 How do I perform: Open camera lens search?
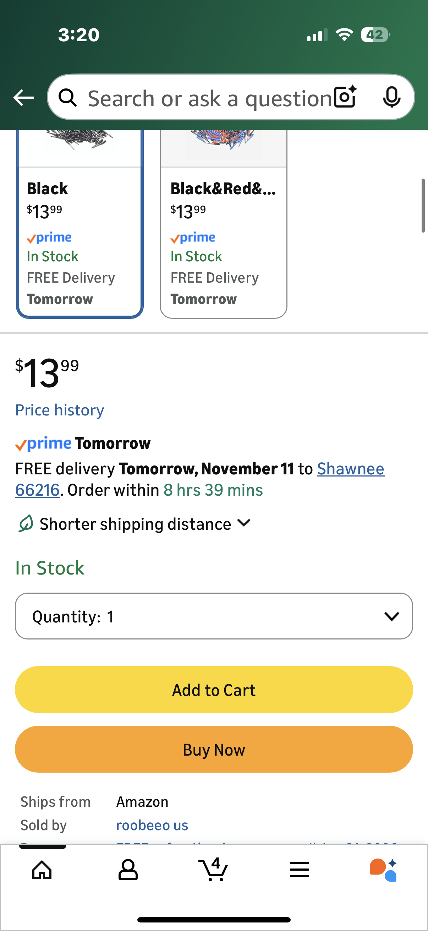click(345, 97)
